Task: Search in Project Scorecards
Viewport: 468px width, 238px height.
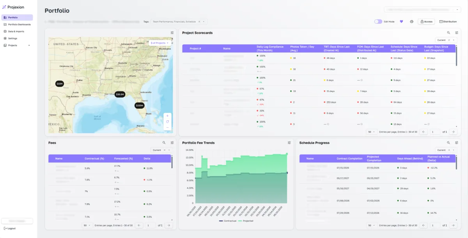Action: pyautogui.click(x=448, y=33)
